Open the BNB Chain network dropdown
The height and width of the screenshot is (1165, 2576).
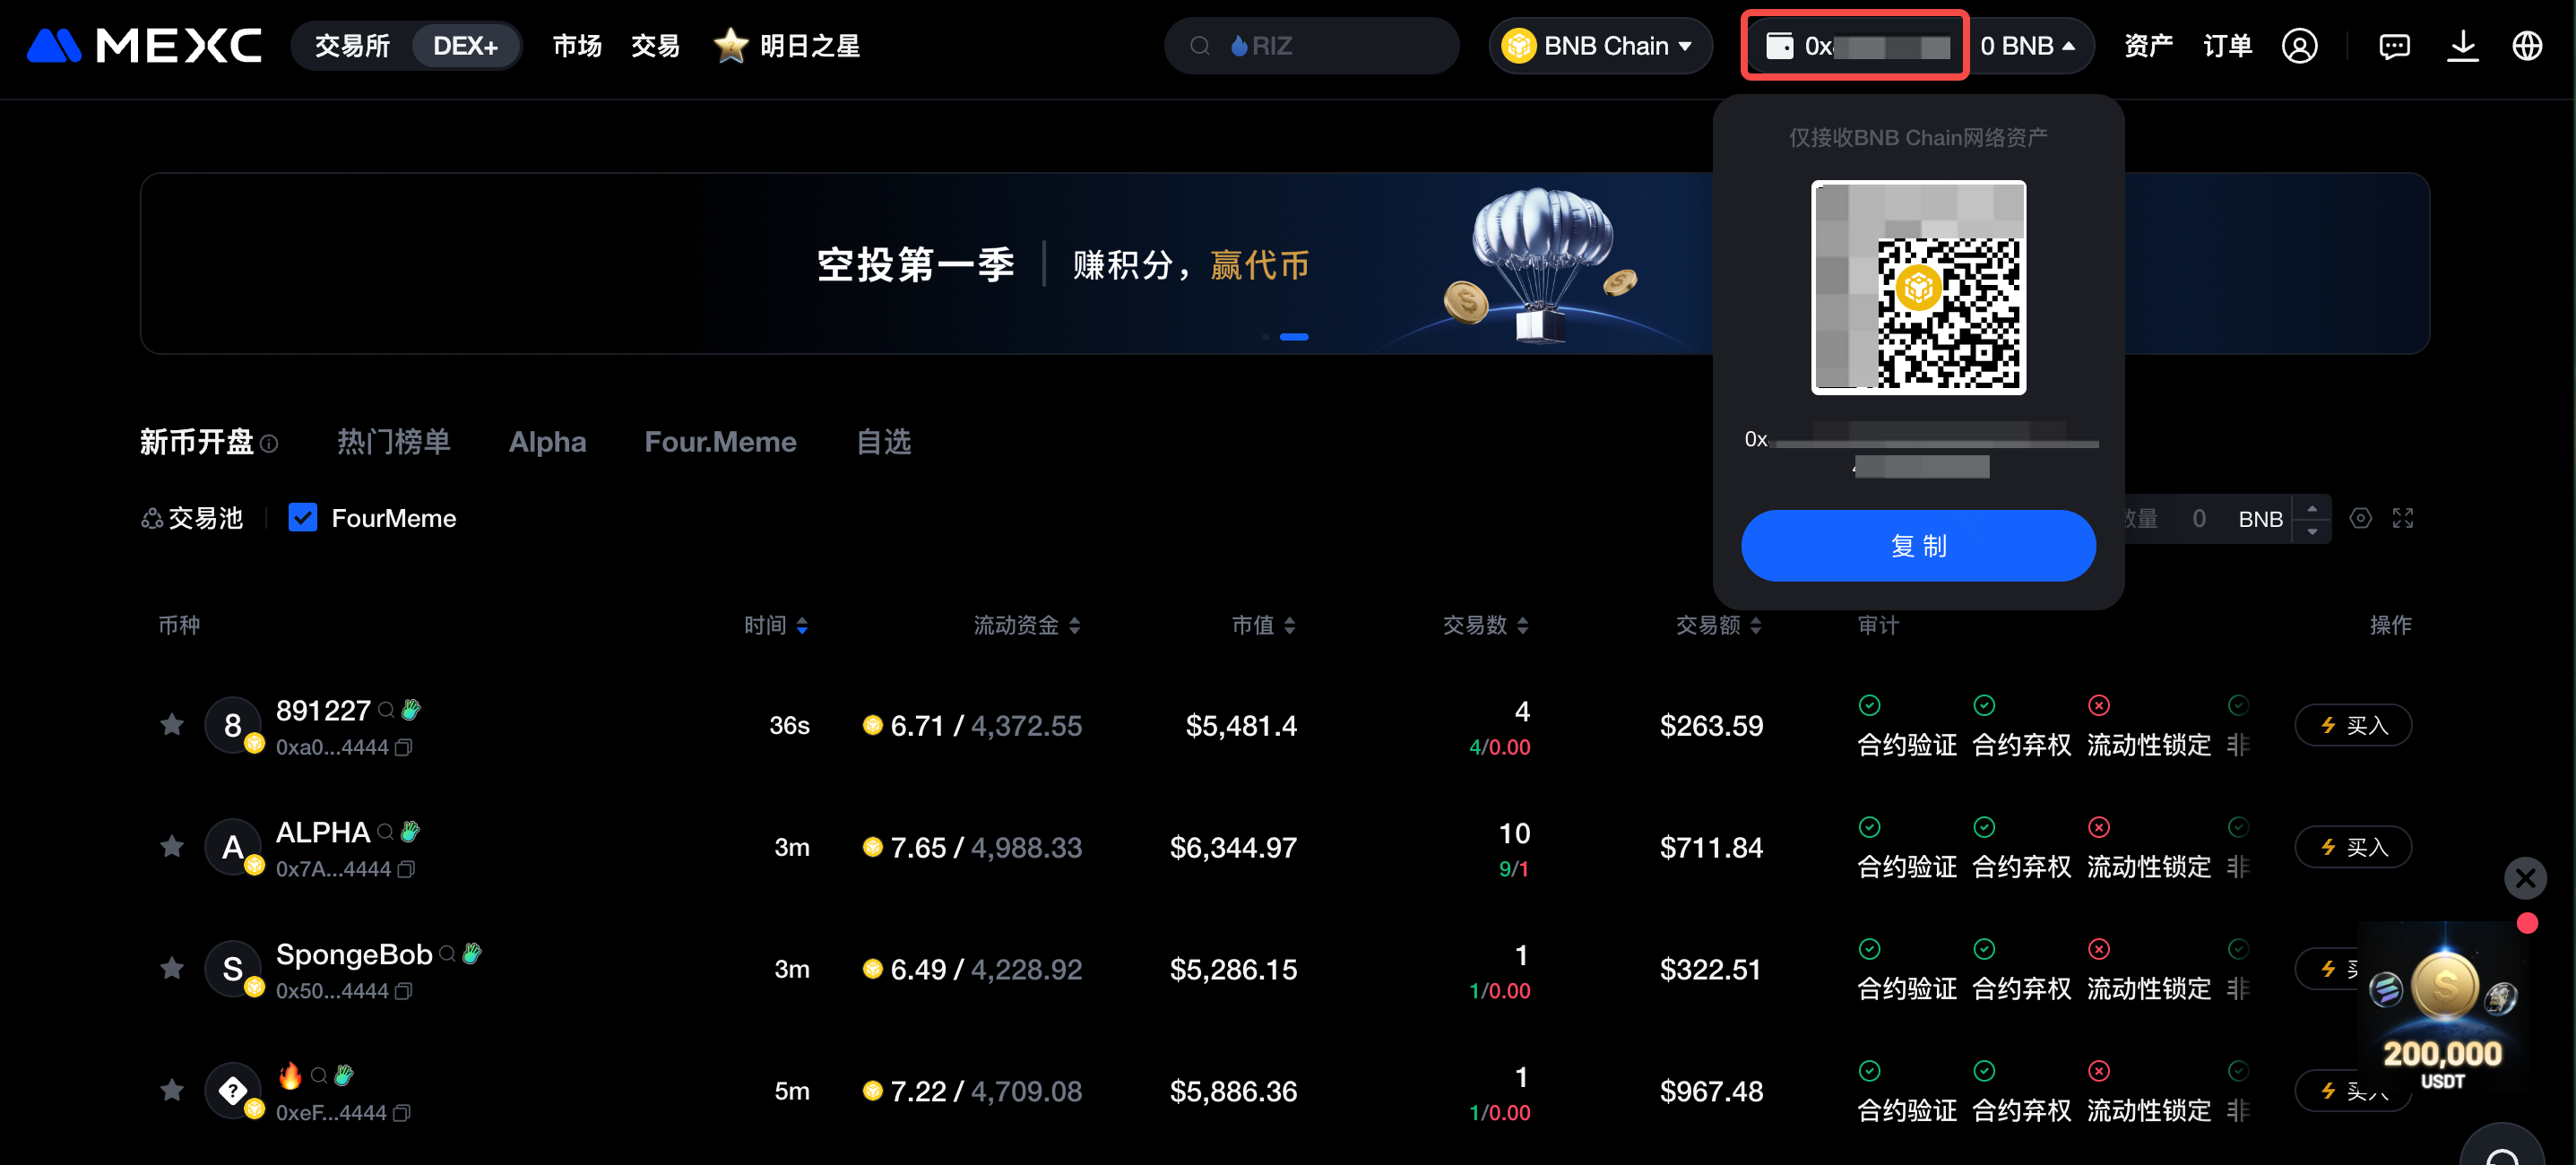(x=1600, y=46)
